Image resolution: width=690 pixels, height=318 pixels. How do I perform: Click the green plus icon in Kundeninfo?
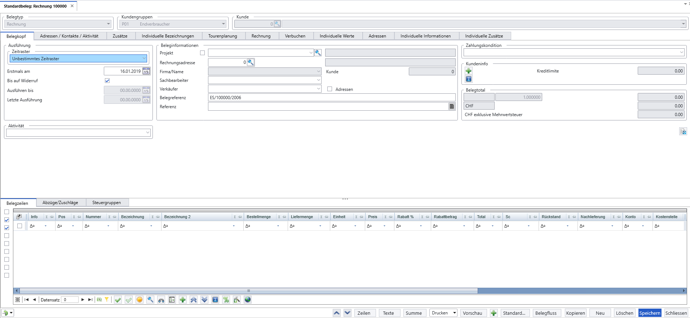point(469,71)
